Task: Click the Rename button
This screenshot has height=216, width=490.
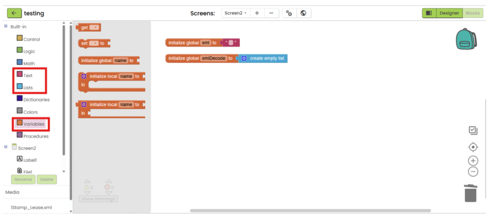Action: tap(23, 180)
